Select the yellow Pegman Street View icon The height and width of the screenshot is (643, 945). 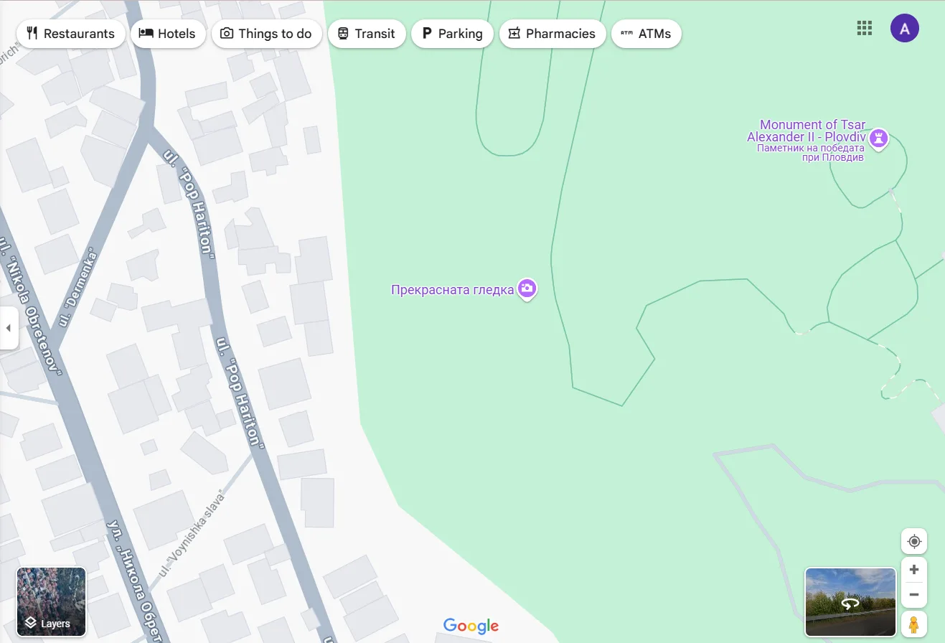click(914, 624)
